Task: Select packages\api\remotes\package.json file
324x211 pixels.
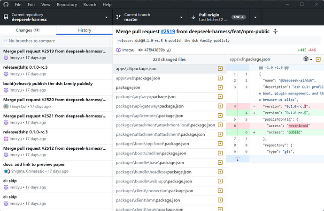Action: click(169, 116)
